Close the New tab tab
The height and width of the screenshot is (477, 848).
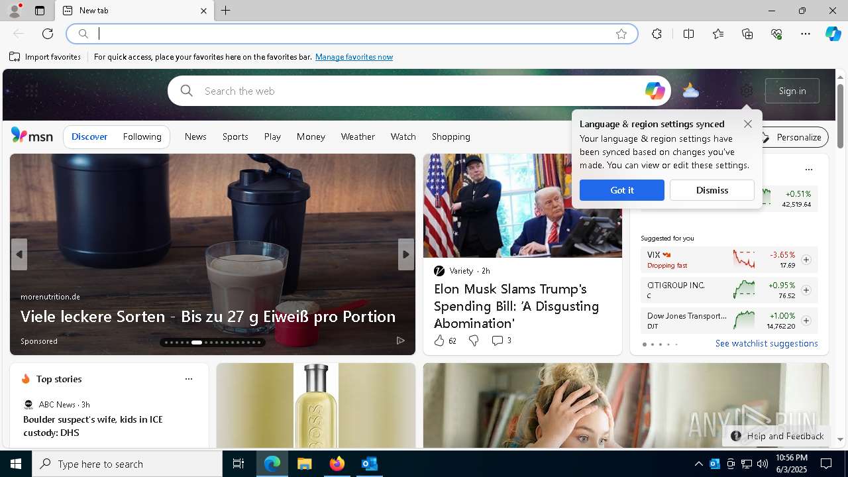coord(203,11)
